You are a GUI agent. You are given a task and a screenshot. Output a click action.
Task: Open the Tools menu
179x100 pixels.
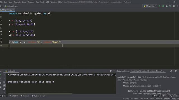(x=42, y=2)
